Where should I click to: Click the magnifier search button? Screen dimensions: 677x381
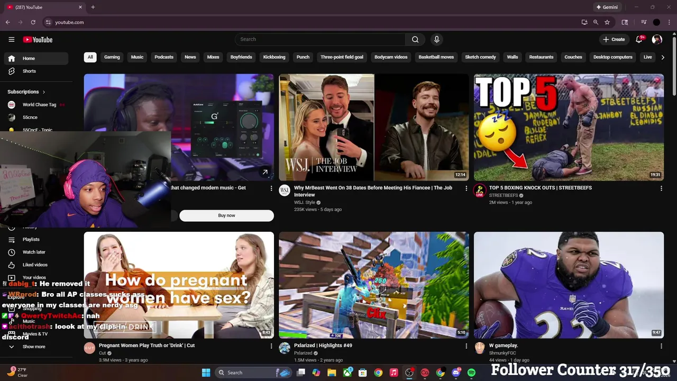415,39
